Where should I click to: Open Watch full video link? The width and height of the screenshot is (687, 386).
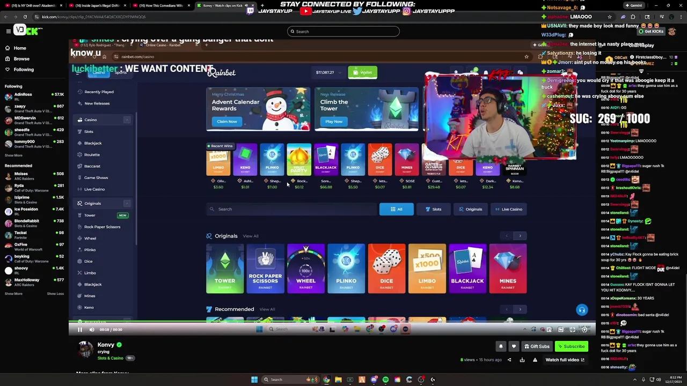565,360
